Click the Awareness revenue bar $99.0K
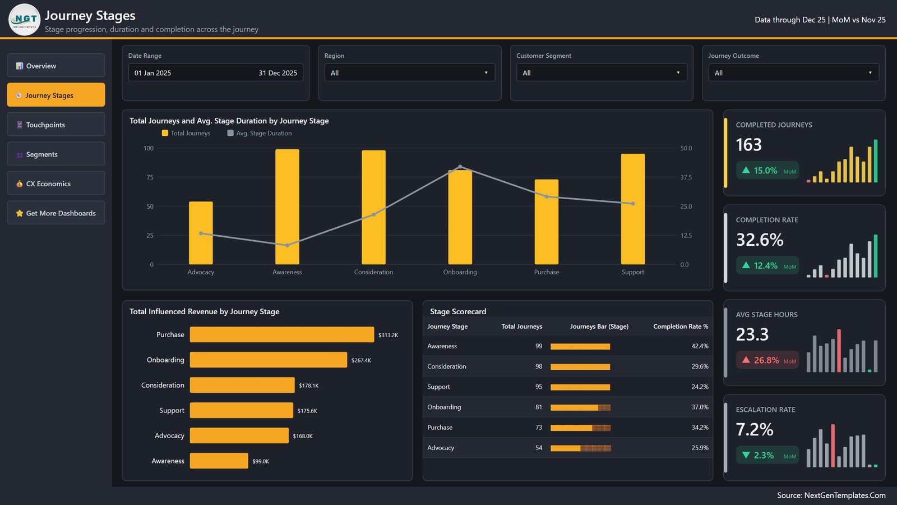This screenshot has height=505, width=897. click(x=219, y=461)
